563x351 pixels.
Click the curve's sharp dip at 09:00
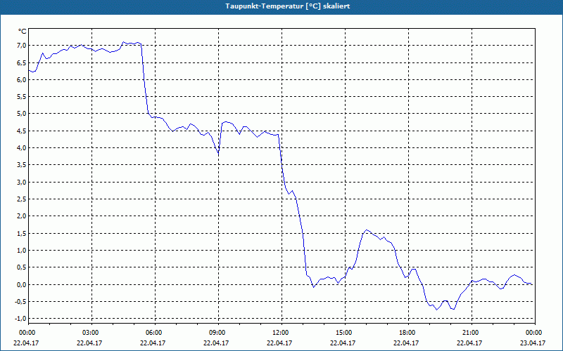pos(218,154)
